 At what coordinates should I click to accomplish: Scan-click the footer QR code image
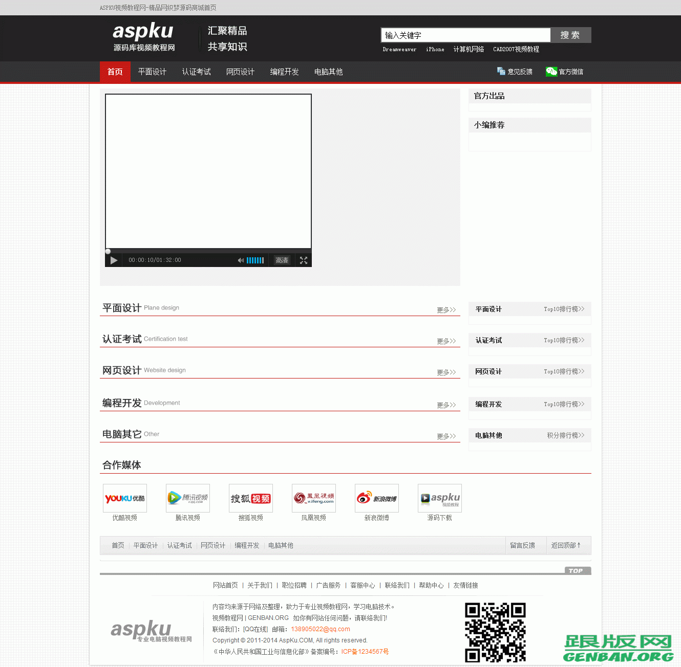tap(495, 633)
